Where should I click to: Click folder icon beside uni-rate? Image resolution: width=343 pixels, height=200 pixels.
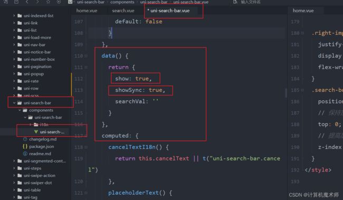point(20,81)
